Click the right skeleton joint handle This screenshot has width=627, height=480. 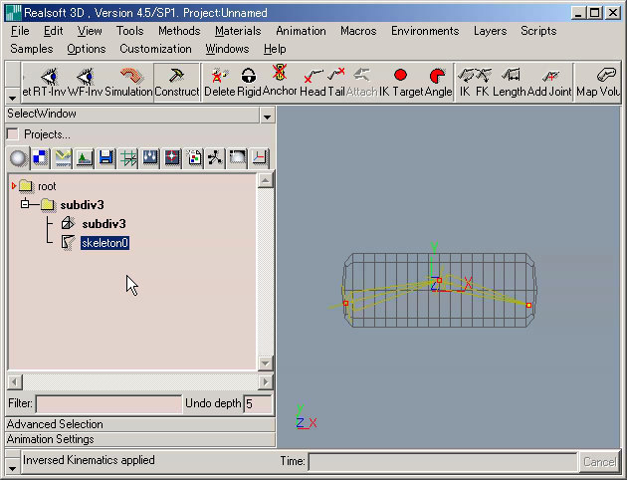[528, 305]
